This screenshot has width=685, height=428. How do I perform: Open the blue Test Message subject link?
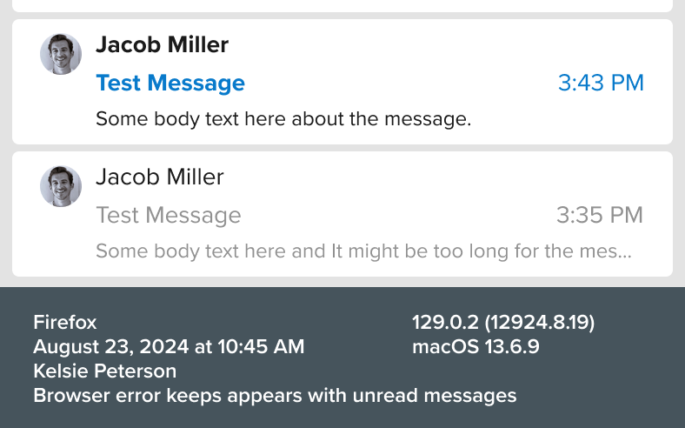point(170,84)
